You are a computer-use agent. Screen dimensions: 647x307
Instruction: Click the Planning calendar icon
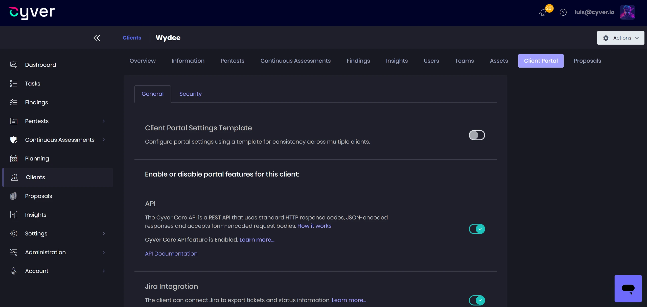(14, 158)
